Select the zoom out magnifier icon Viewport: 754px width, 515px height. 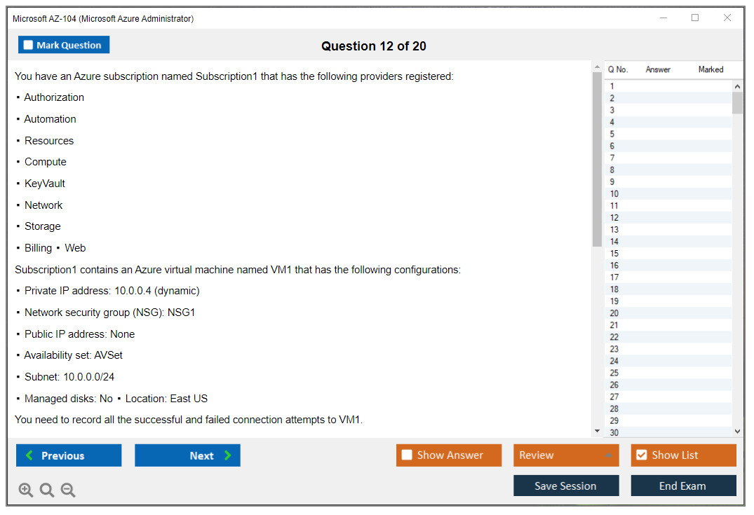(67, 490)
